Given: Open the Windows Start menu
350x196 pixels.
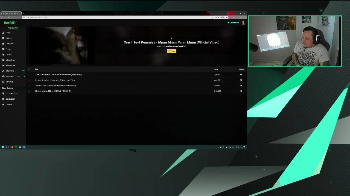Looking at the screenshot, I should pos(3,147).
